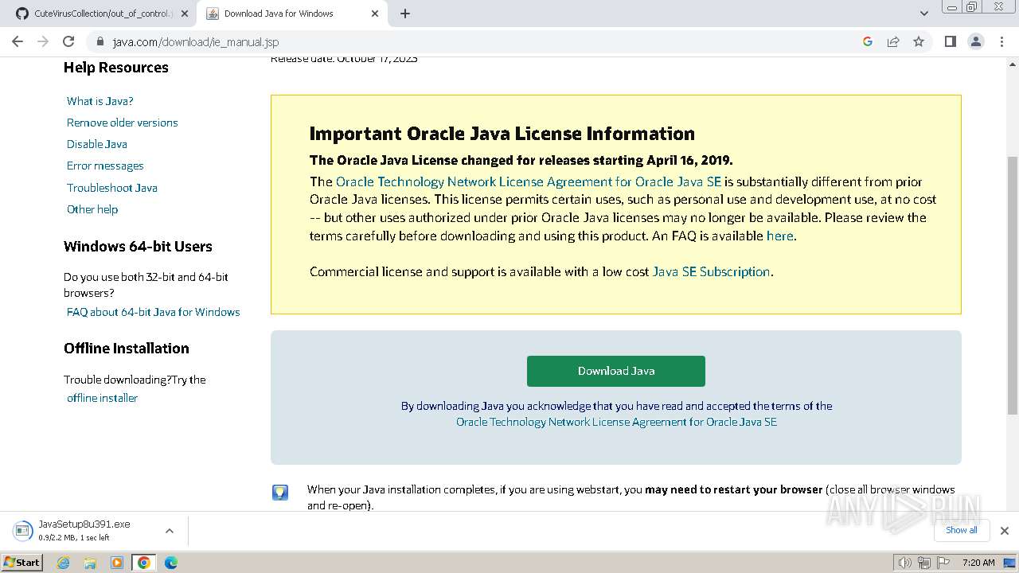The width and height of the screenshot is (1019, 573).
Task: Click Show all downloads button
Action: click(961, 530)
